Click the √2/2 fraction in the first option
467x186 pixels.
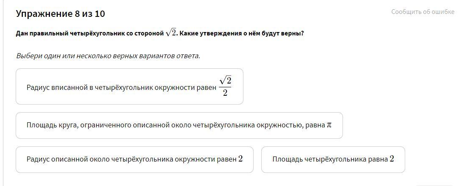coord(225,86)
